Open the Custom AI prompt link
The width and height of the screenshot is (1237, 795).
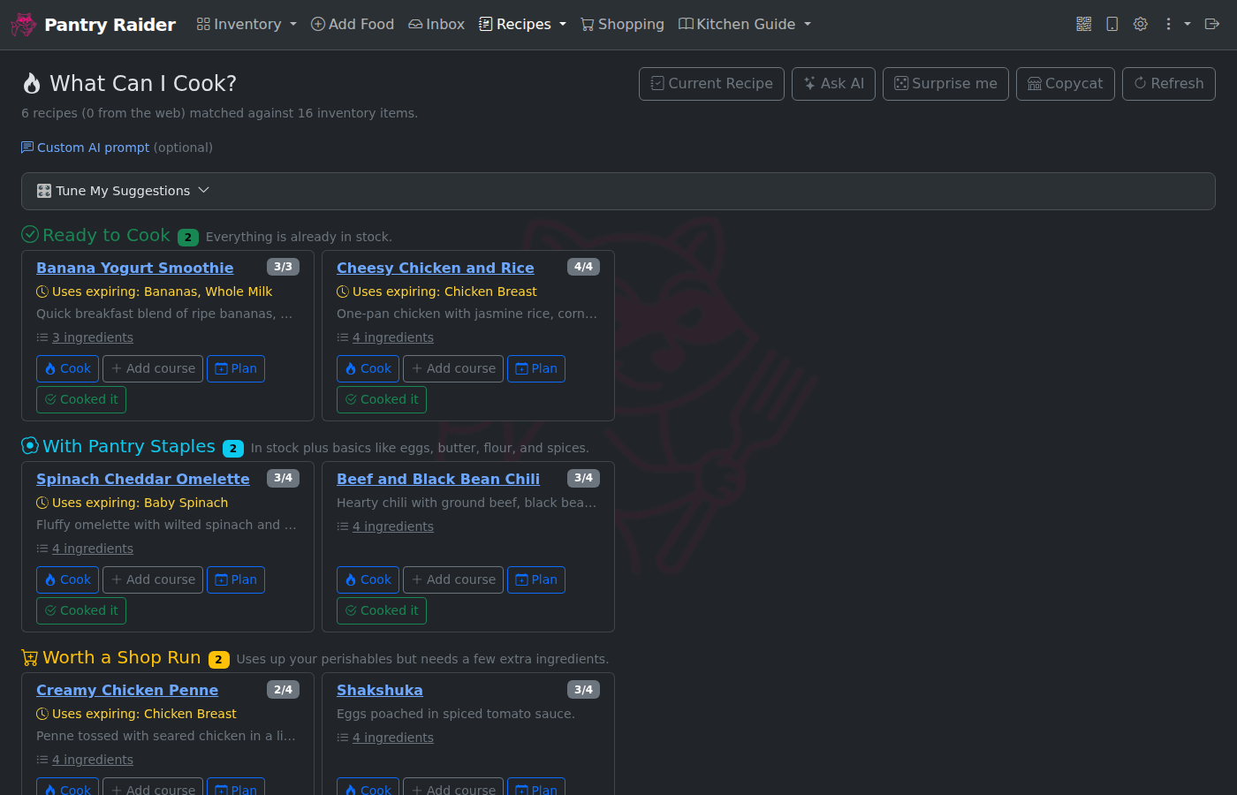pos(86,148)
